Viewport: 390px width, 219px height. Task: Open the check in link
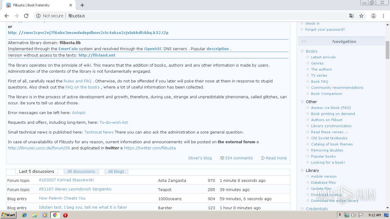pyautogui.click(x=312, y=23)
